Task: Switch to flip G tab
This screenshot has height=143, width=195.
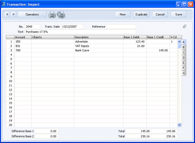Action: (x=184, y=73)
